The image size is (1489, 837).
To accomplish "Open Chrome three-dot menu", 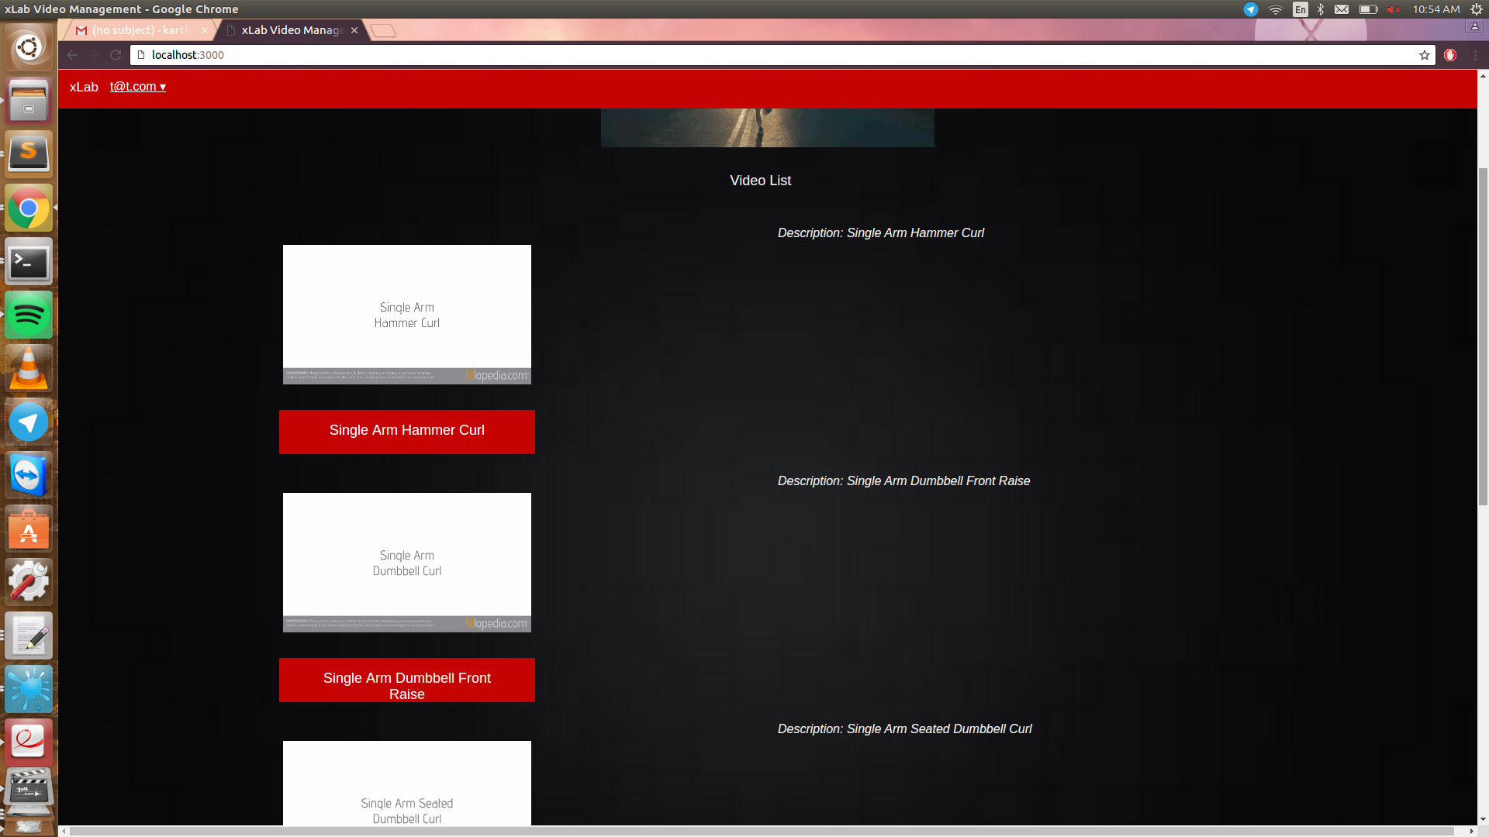I will tap(1475, 55).
